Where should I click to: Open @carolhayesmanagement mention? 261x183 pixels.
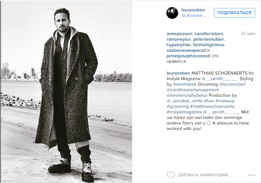point(193,90)
